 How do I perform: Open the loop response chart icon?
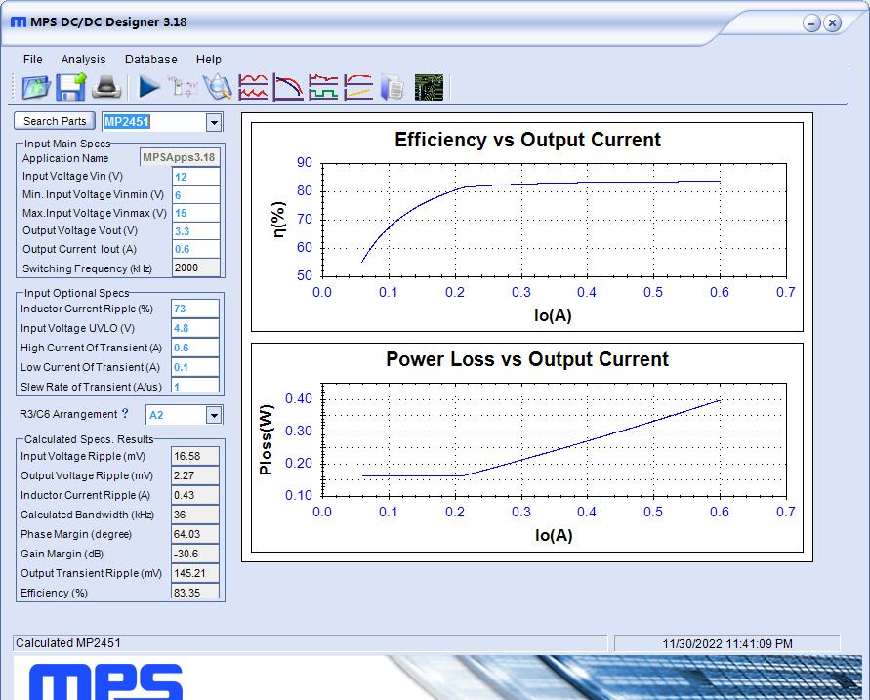pyautogui.click(x=356, y=86)
